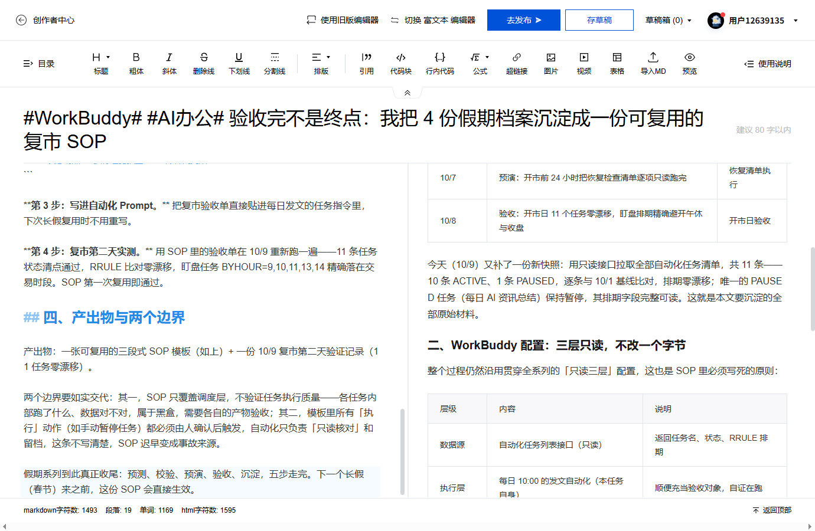Open the 目录 outline panel

tap(39, 64)
